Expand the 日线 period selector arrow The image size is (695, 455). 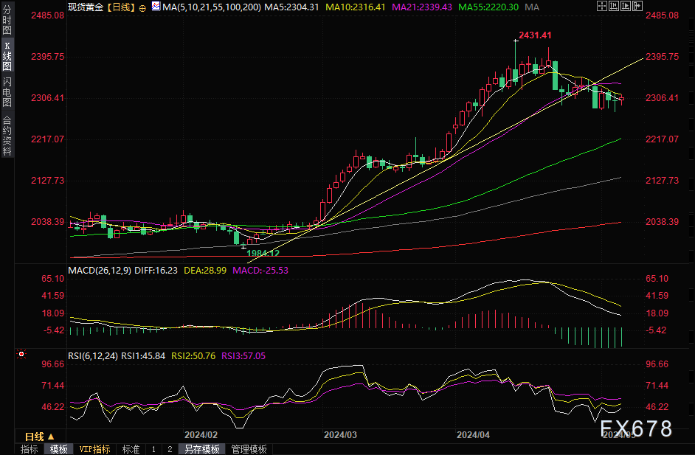pyautogui.click(x=52, y=437)
